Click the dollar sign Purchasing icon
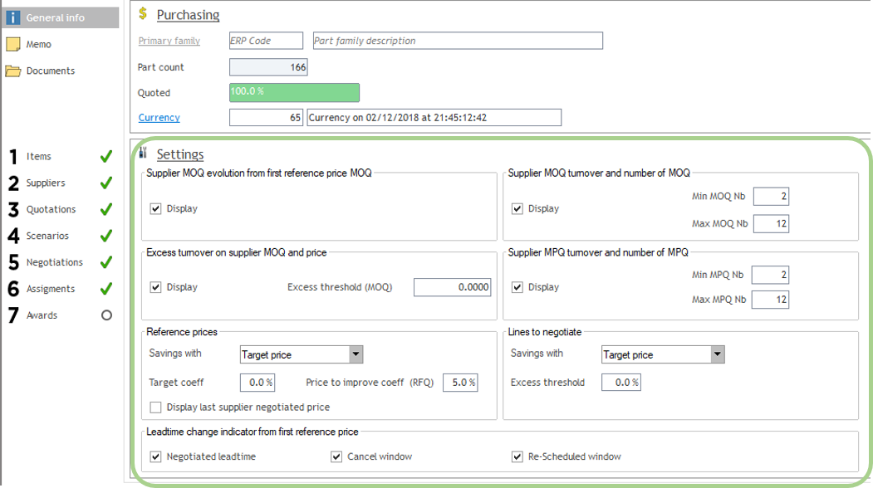This screenshot has width=873, height=488. (x=144, y=13)
